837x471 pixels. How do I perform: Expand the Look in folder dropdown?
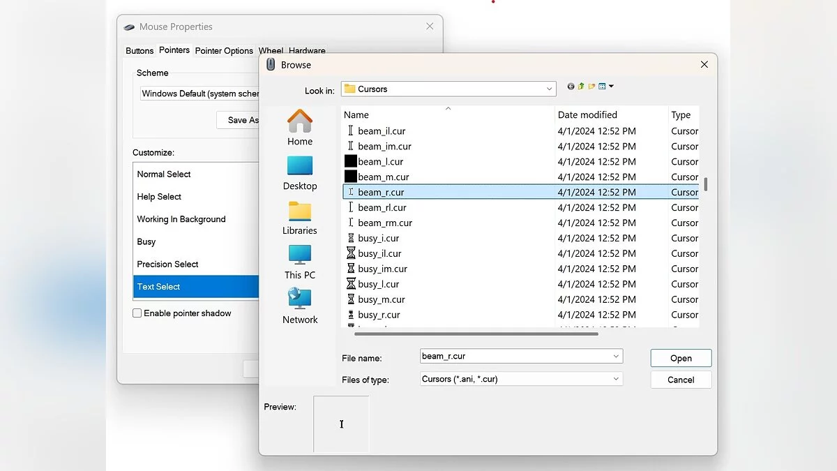point(549,89)
